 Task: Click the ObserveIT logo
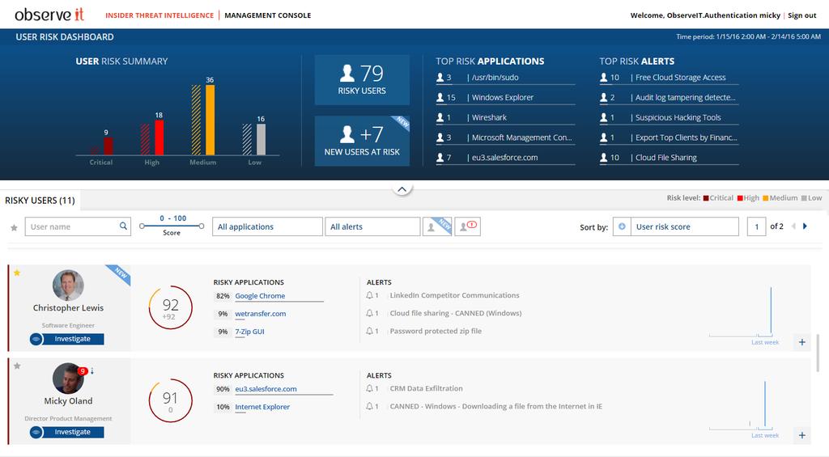pos(49,15)
